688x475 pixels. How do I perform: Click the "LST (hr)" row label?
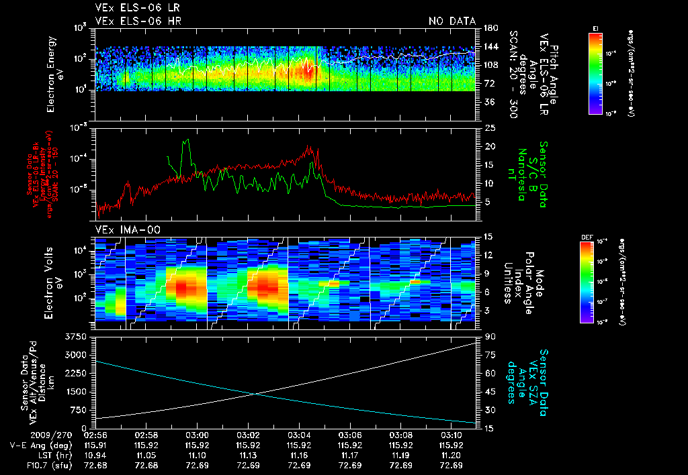point(54,456)
